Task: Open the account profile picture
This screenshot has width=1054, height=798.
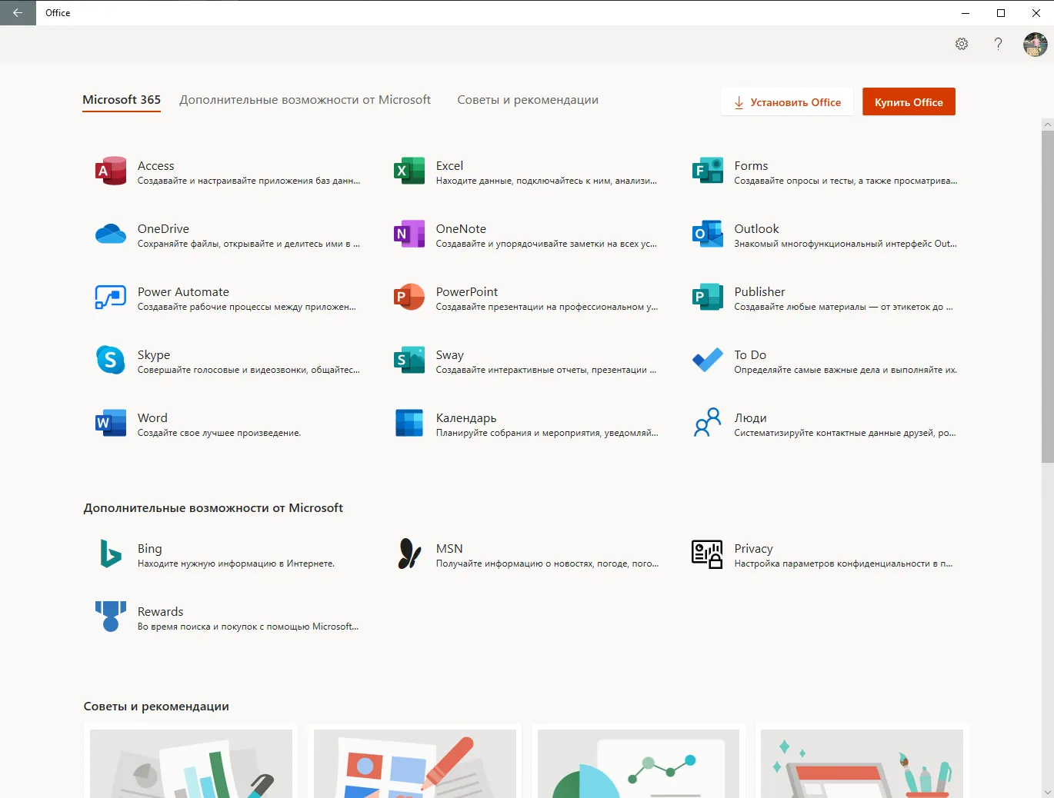Action: point(1036,44)
